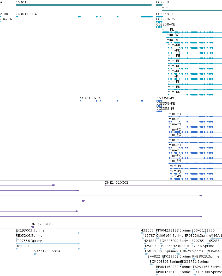This screenshot has width=222, height=276.
Task: Select the mim-RD transcript label
Action: tap(174, 50)
